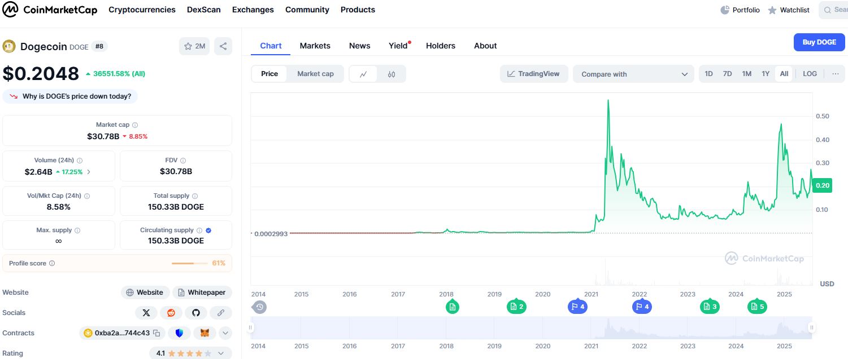Open Dogecoin's GitHub link
848x359 pixels.
(x=196, y=313)
